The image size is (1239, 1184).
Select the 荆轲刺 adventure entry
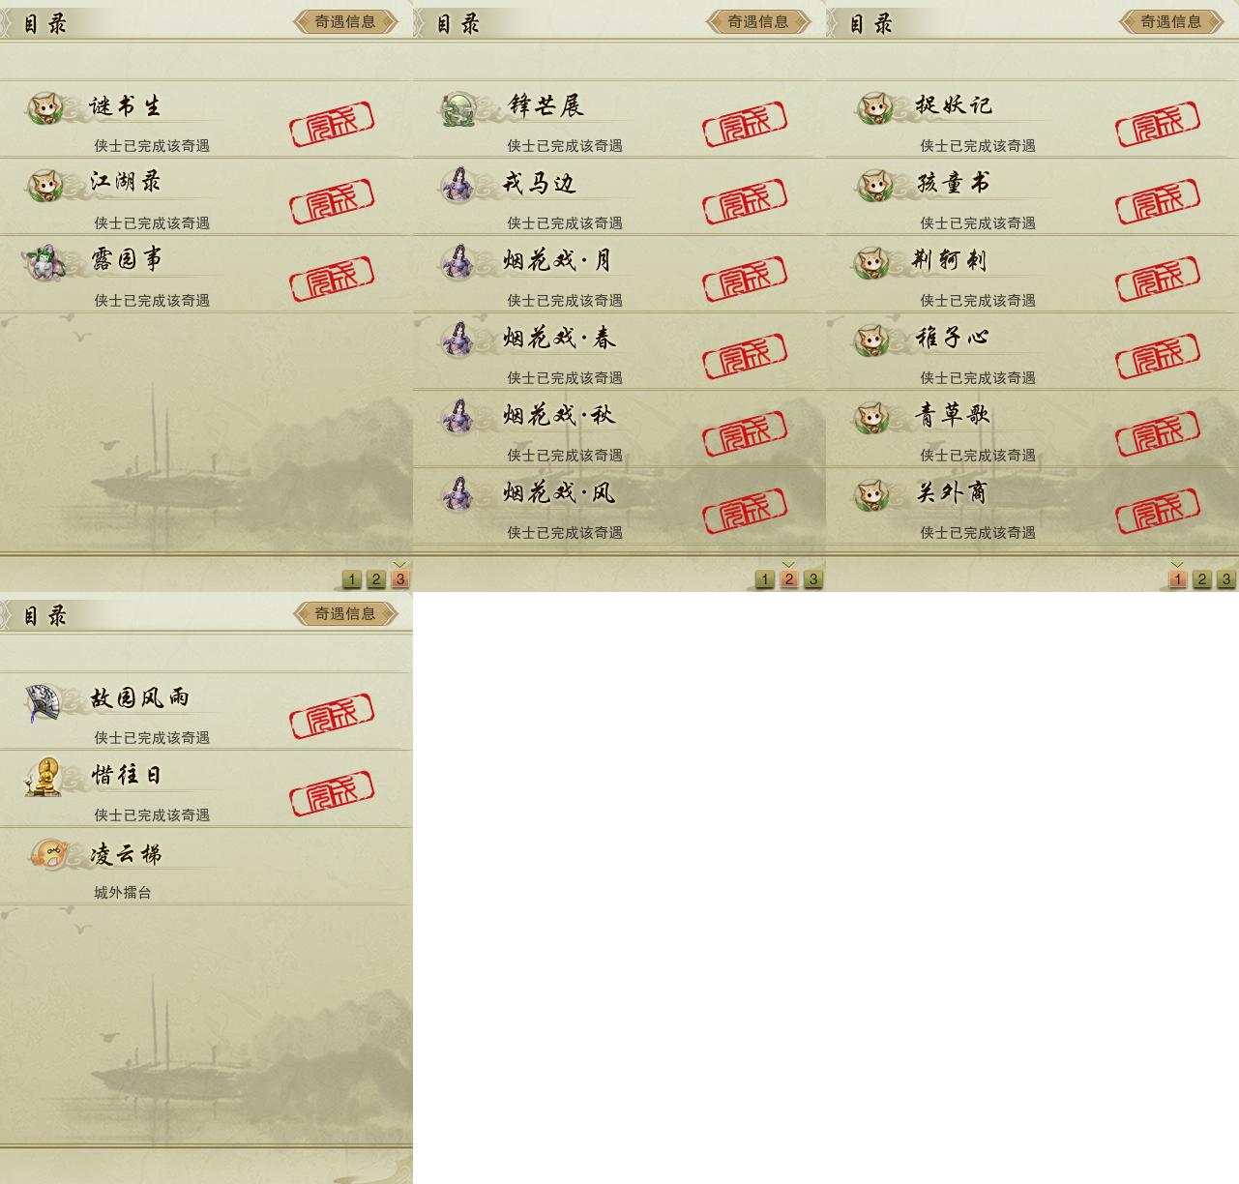click(1032, 274)
